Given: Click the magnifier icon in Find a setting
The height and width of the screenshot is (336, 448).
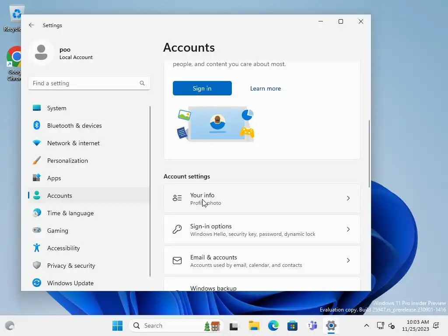Looking at the screenshot, I should point(142,83).
